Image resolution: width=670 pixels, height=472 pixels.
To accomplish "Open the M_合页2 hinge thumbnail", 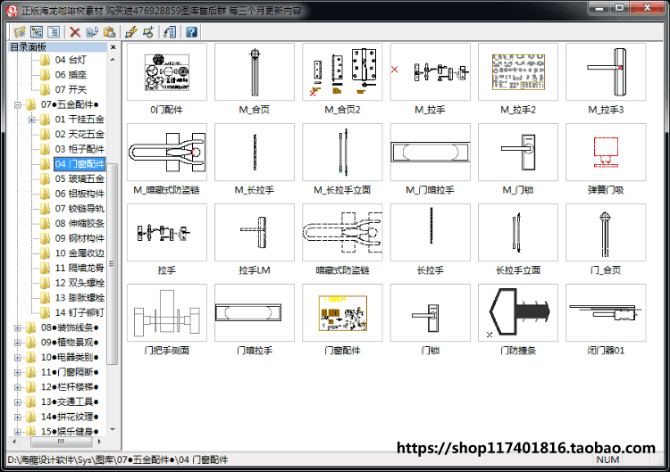I will [x=342, y=71].
